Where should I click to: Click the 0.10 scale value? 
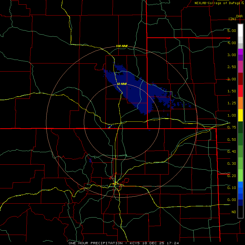point(232,188)
